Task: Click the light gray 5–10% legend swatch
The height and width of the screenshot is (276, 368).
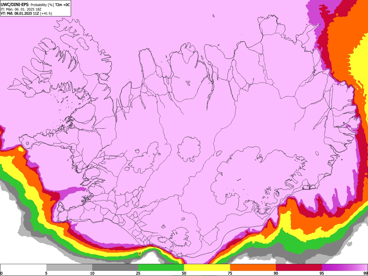Action: (x=69, y=268)
